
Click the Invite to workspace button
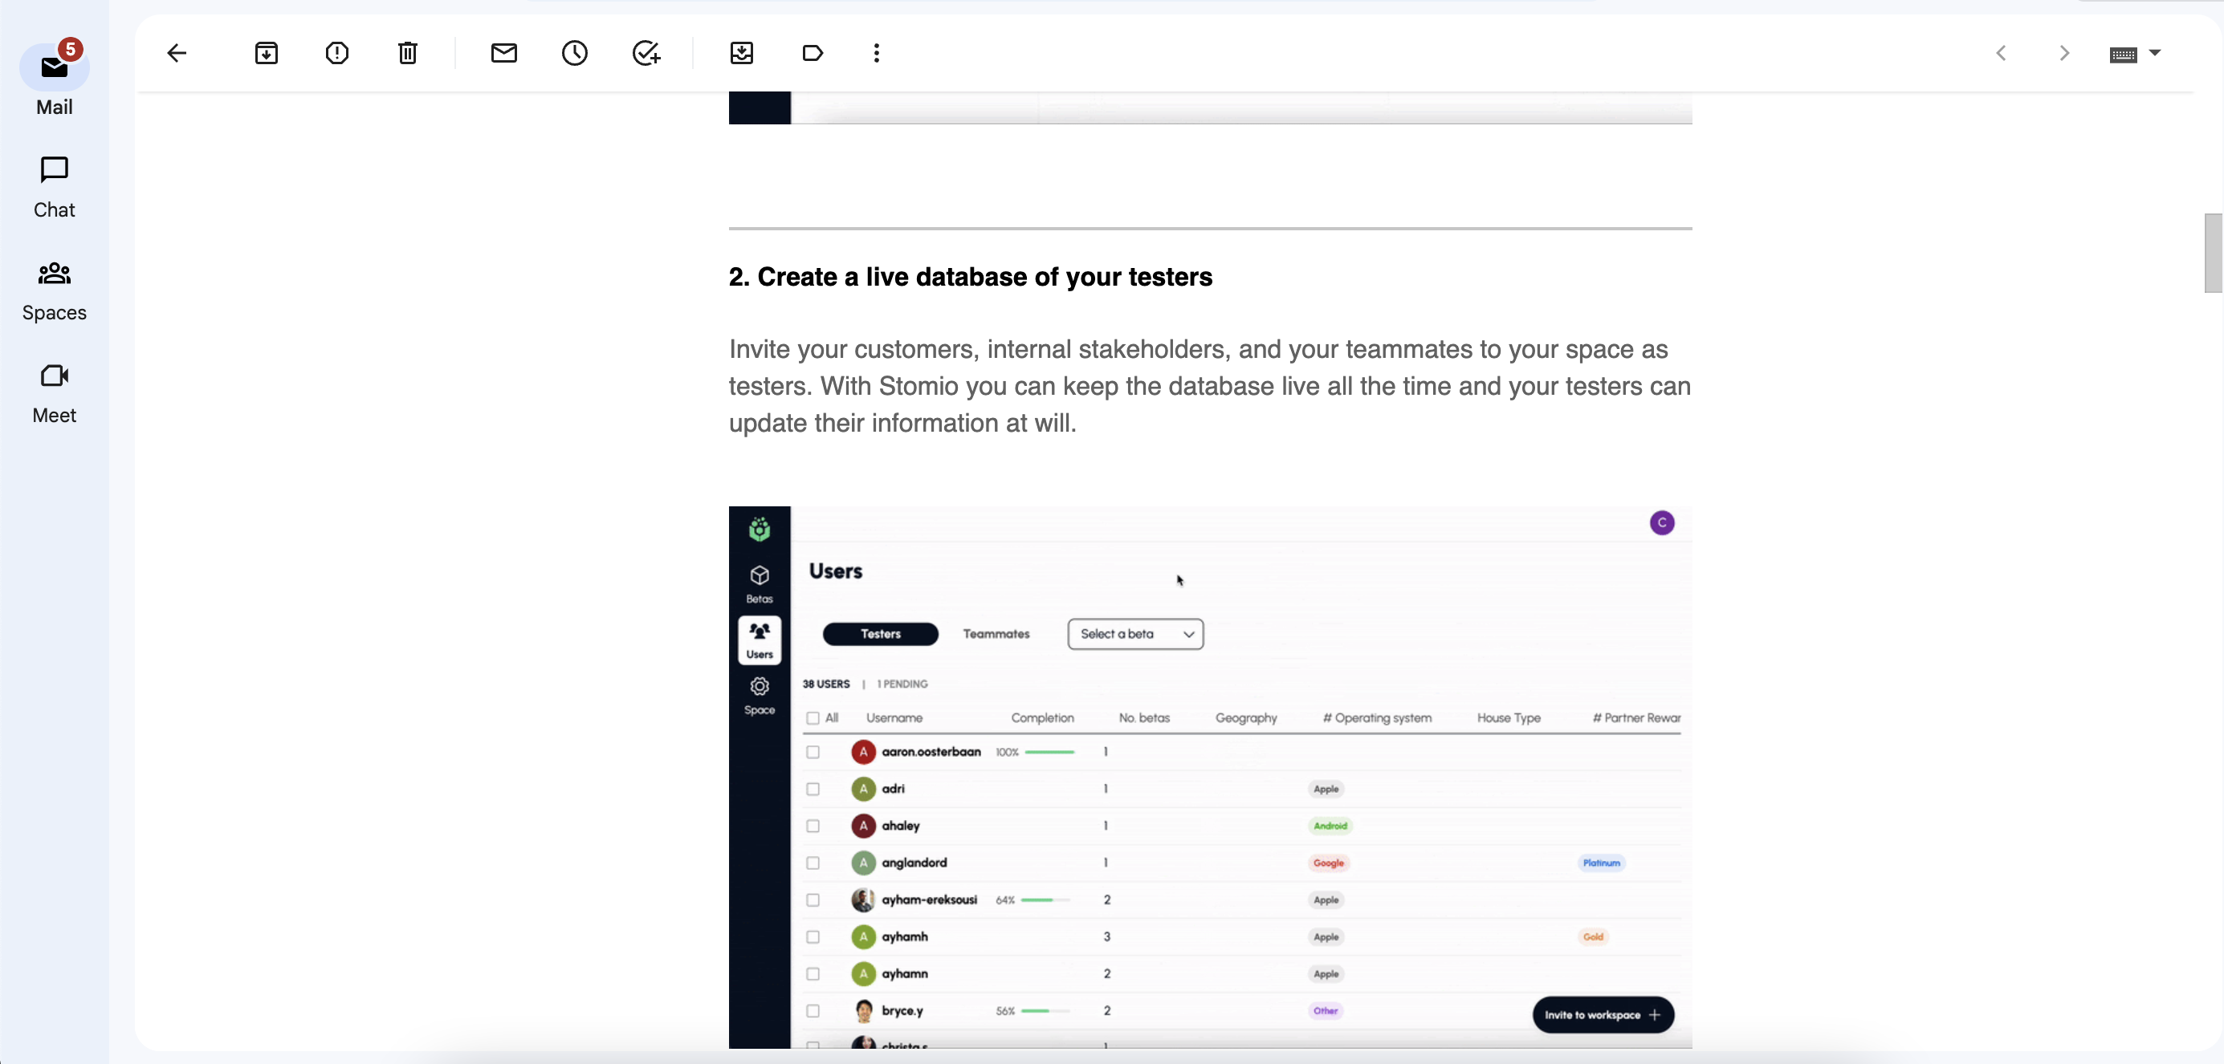1603,1015
